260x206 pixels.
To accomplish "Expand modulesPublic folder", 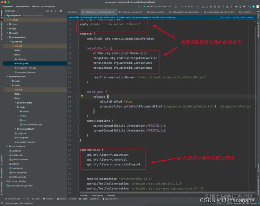I will (8, 146).
